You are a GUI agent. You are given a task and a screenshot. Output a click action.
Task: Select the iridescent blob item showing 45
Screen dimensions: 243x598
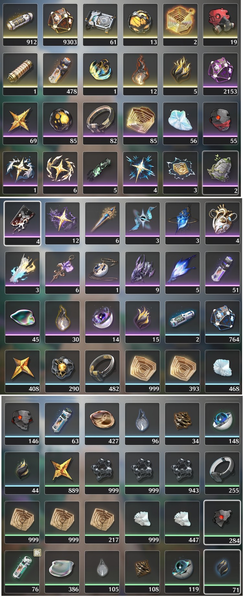(x=22, y=322)
